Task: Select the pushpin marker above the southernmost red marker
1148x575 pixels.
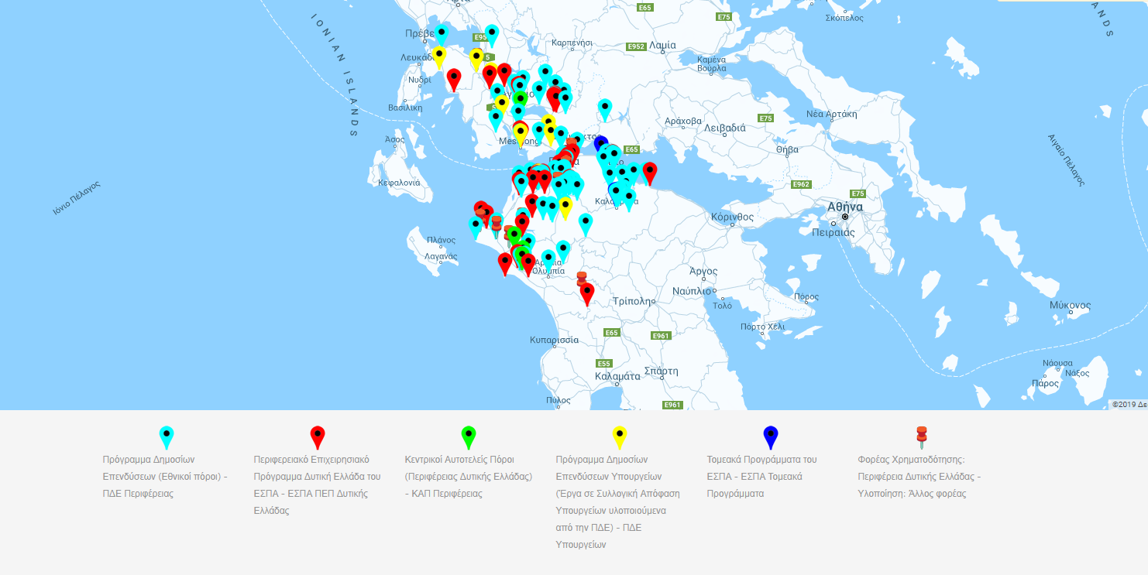Action: (582, 277)
